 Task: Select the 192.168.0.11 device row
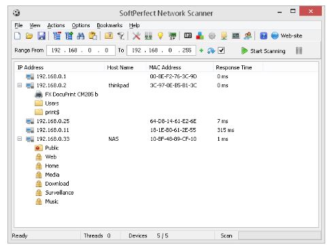coord(166,130)
